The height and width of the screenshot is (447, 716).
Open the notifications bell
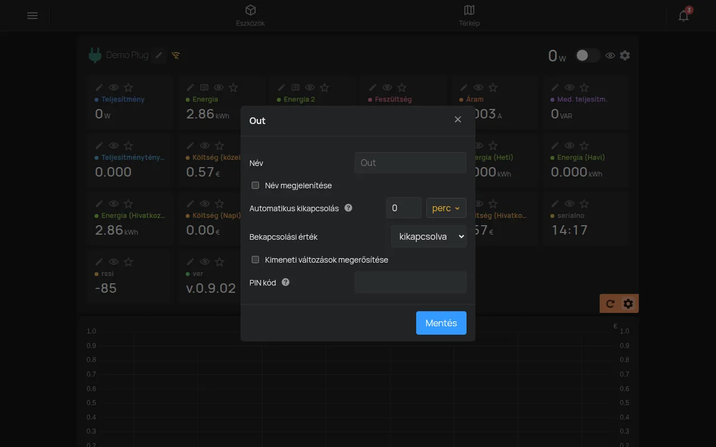[684, 16]
